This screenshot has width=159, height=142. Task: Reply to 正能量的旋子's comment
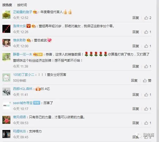click(136, 18)
